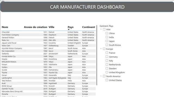
Task: Select the BMW Group cell
Action: [x=7, y=86]
